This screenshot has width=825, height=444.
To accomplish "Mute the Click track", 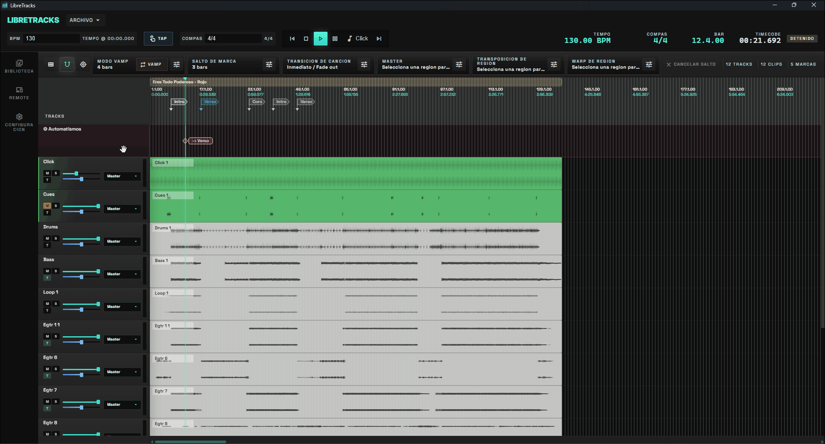I will click(47, 173).
